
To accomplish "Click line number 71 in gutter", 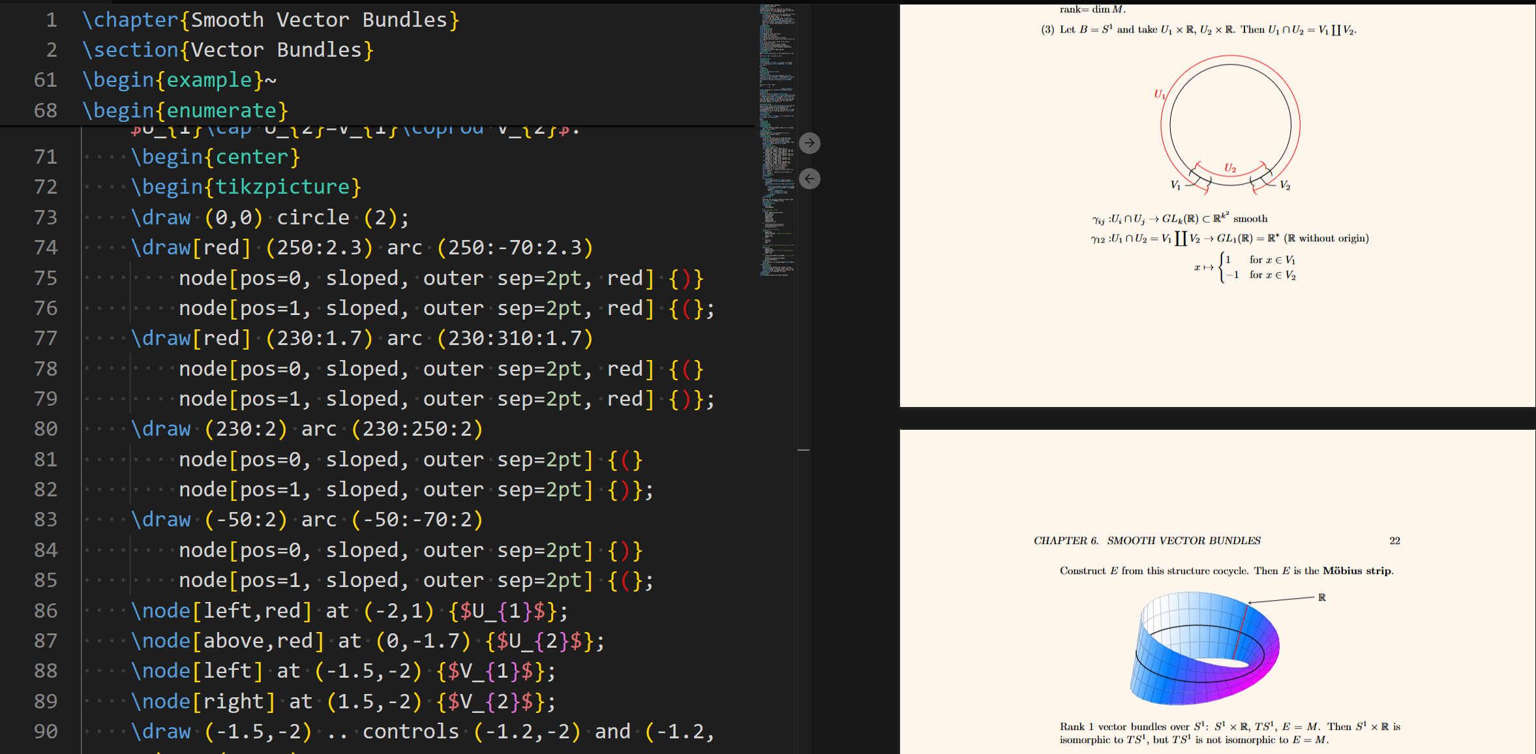I will (x=46, y=157).
